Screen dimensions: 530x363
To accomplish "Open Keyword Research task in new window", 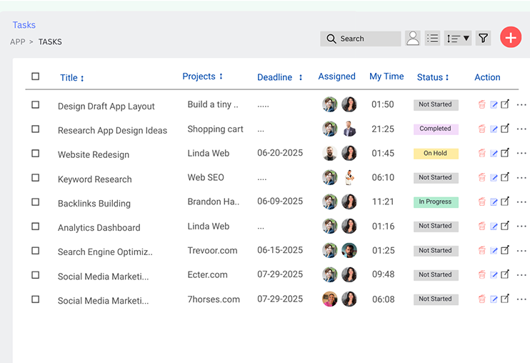I will (505, 177).
